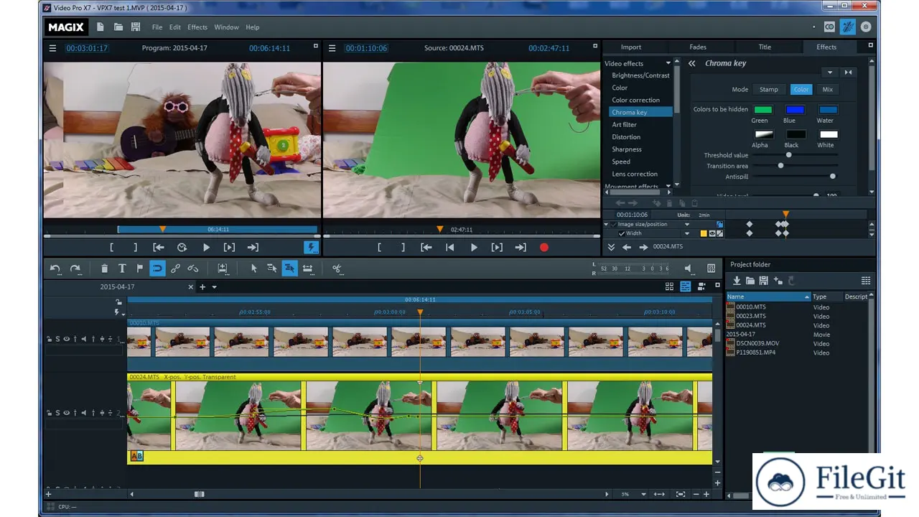The height and width of the screenshot is (517, 919).
Task: Click the Ungroup broken-link icon
Action: [192, 269]
